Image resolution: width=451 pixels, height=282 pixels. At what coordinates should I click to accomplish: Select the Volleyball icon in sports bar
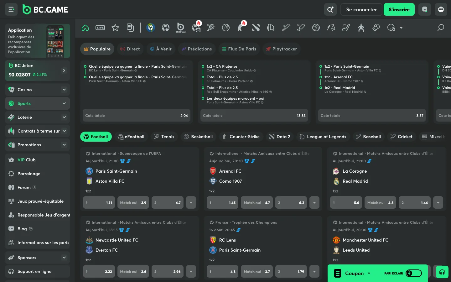coord(316,28)
